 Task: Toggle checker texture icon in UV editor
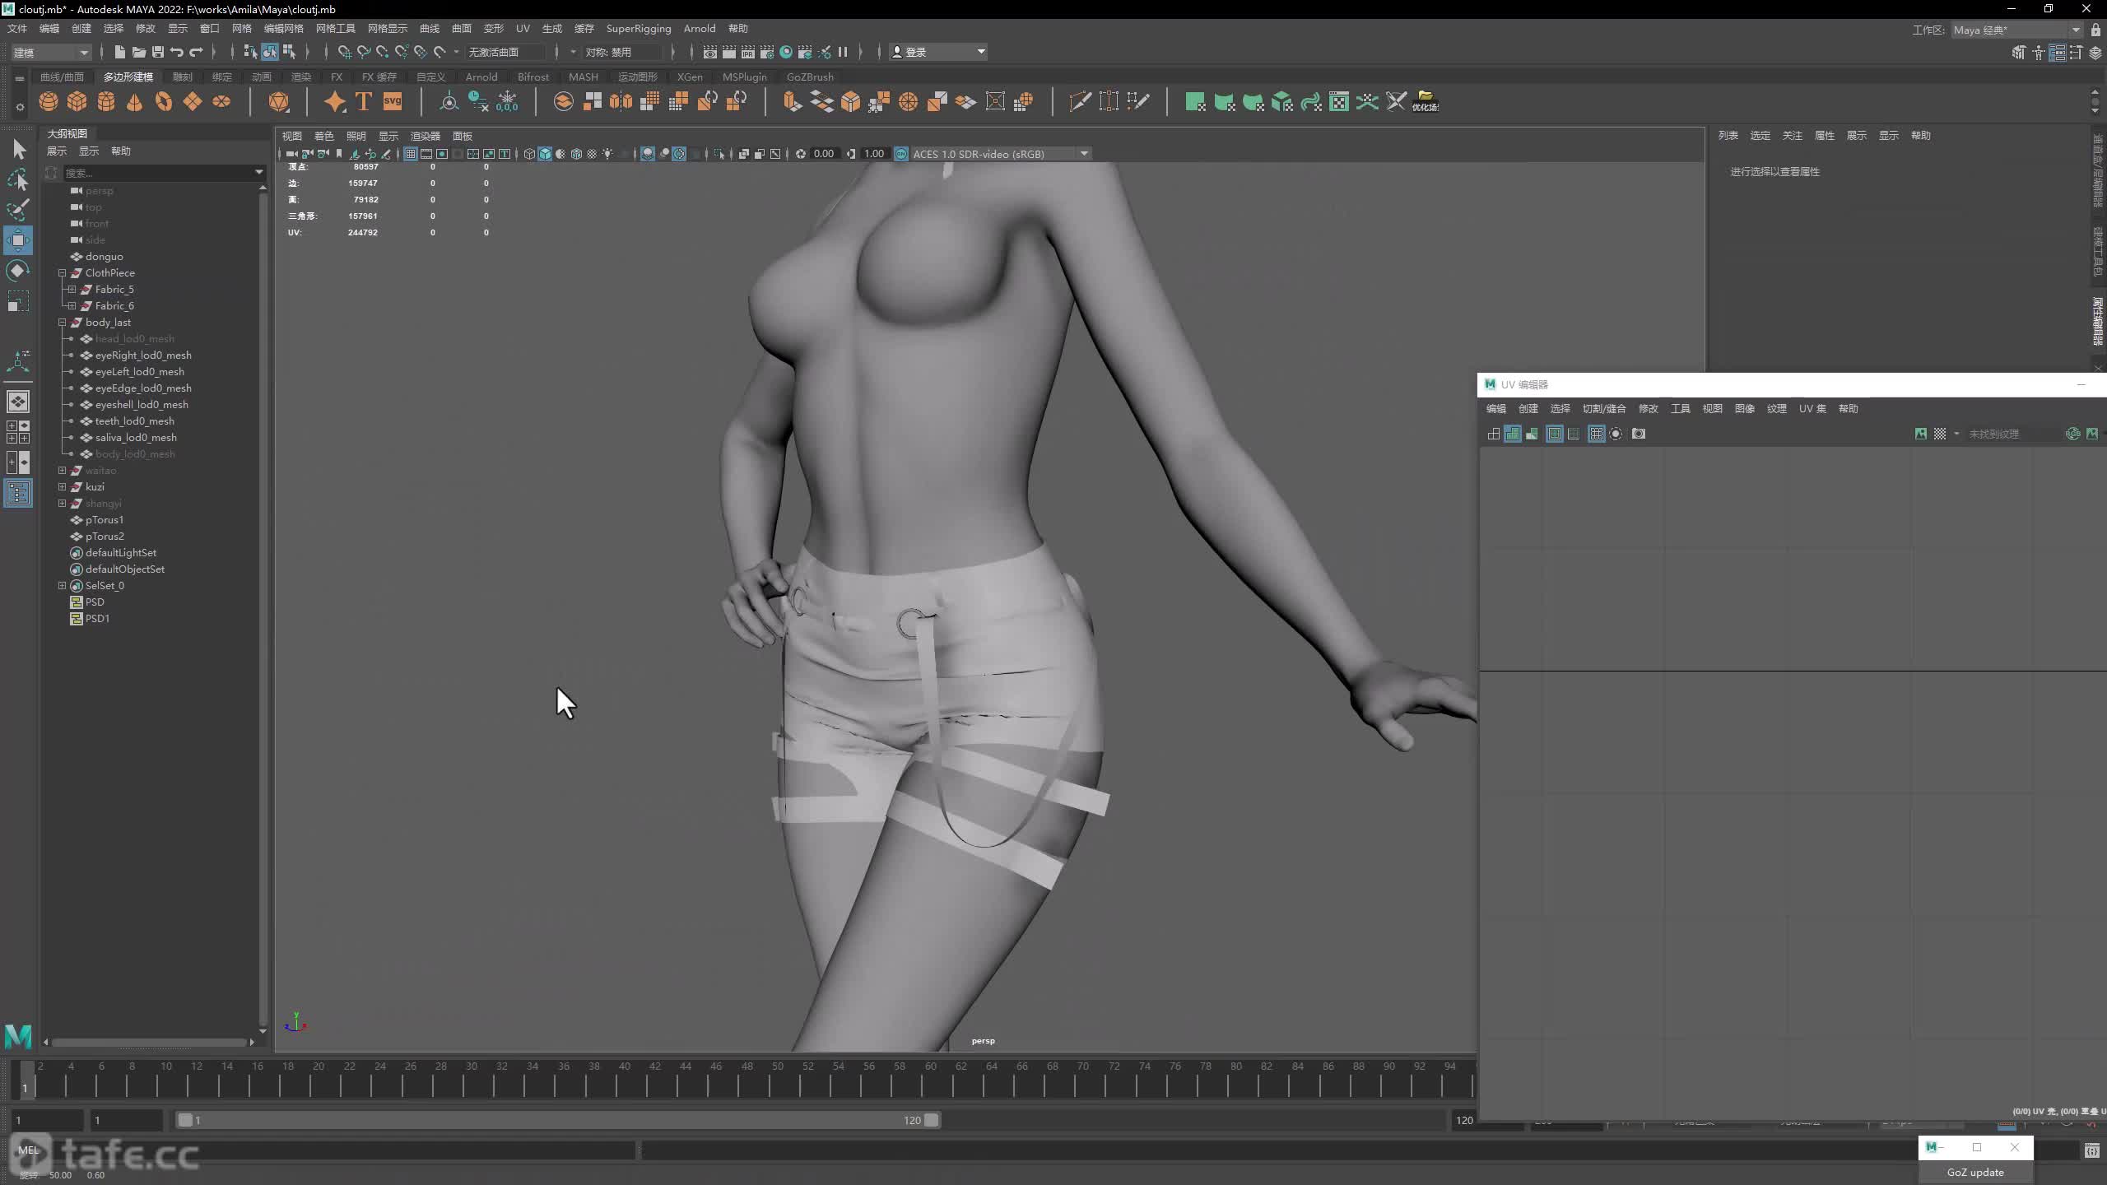1940,434
